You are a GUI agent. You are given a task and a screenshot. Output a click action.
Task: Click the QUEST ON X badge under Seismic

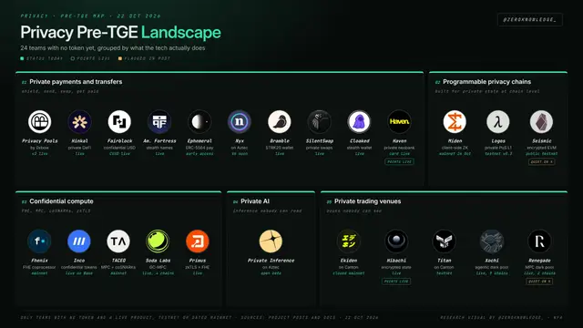coord(541,162)
